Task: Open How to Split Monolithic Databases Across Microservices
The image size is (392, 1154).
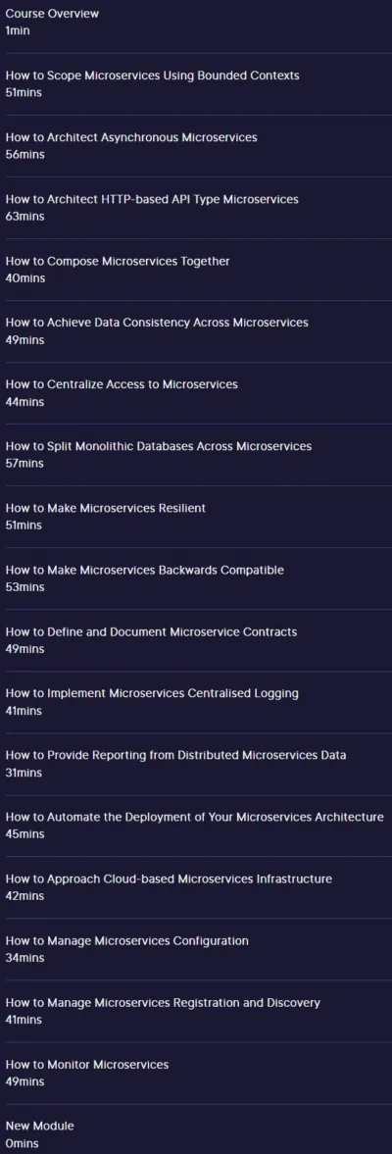Action: point(196,455)
